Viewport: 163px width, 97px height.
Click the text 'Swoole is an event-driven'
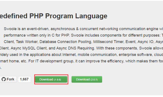coord(26,29)
